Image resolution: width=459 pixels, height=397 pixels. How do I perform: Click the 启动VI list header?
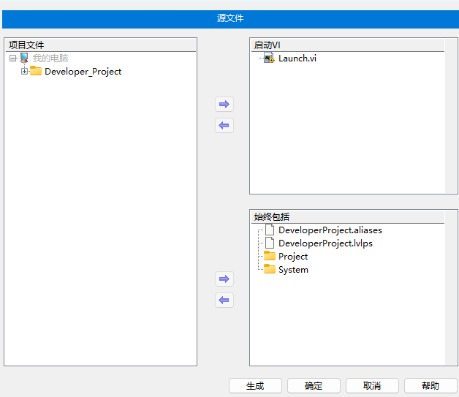(348, 45)
